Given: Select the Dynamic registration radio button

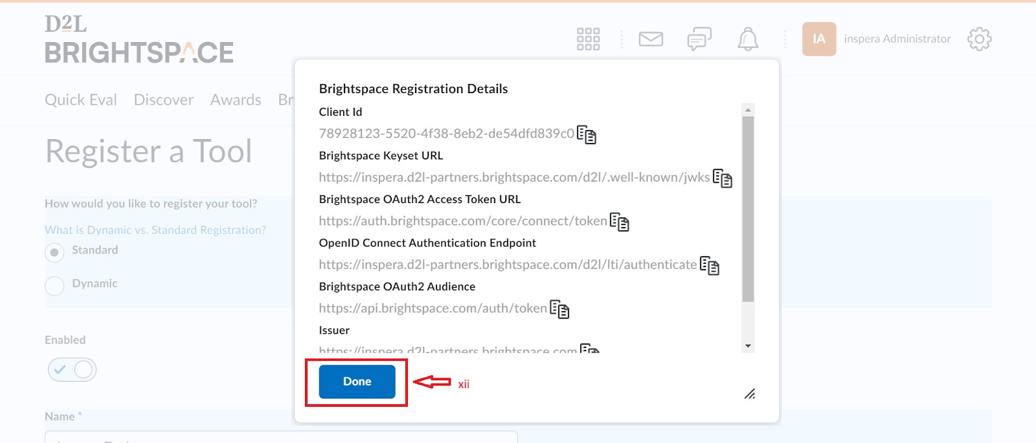Looking at the screenshot, I should pos(54,286).
